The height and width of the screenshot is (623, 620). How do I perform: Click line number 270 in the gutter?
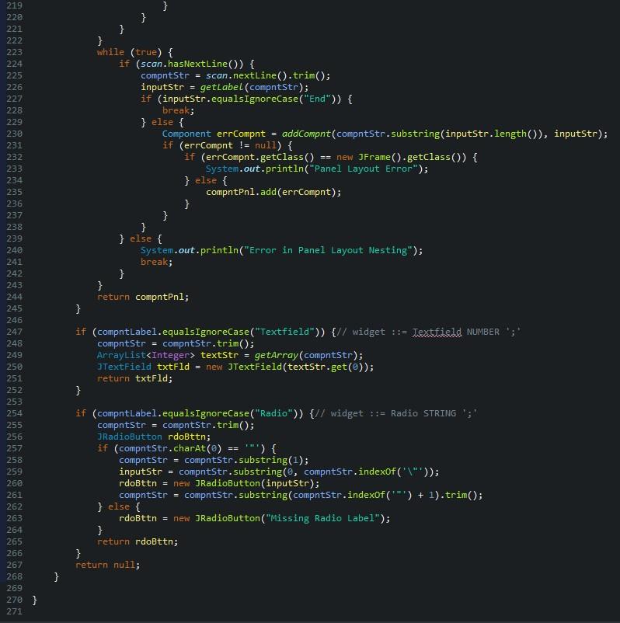coord(14,600)
